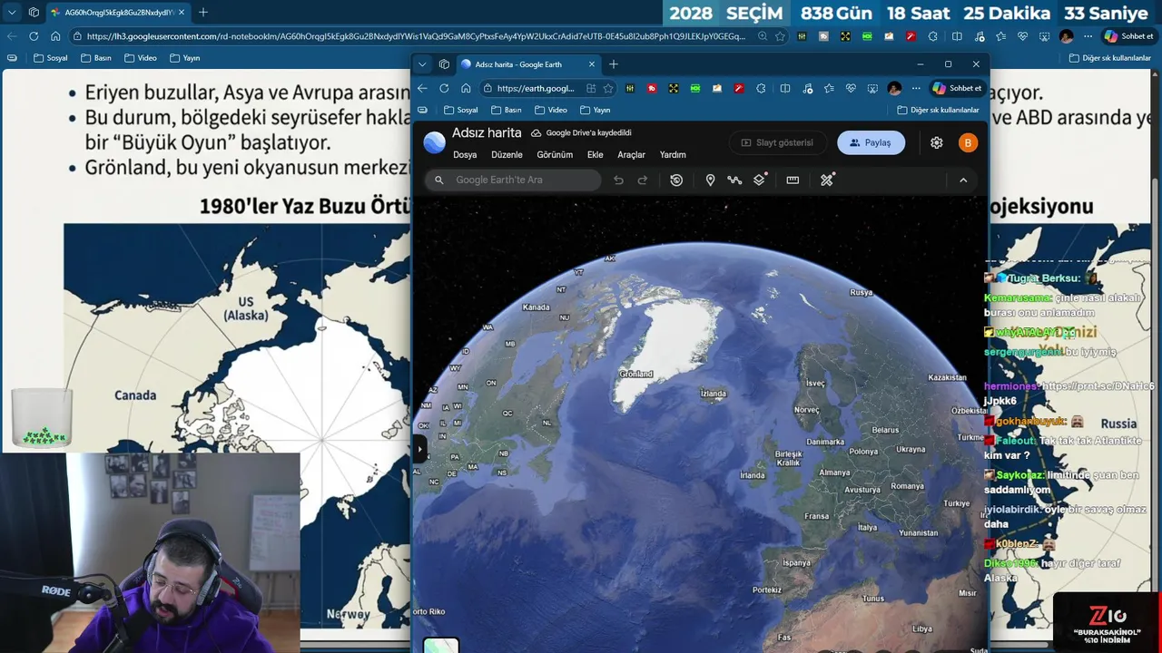Open the map layers tool icon
1162x653 pixels.
click(x=760, y=180)
